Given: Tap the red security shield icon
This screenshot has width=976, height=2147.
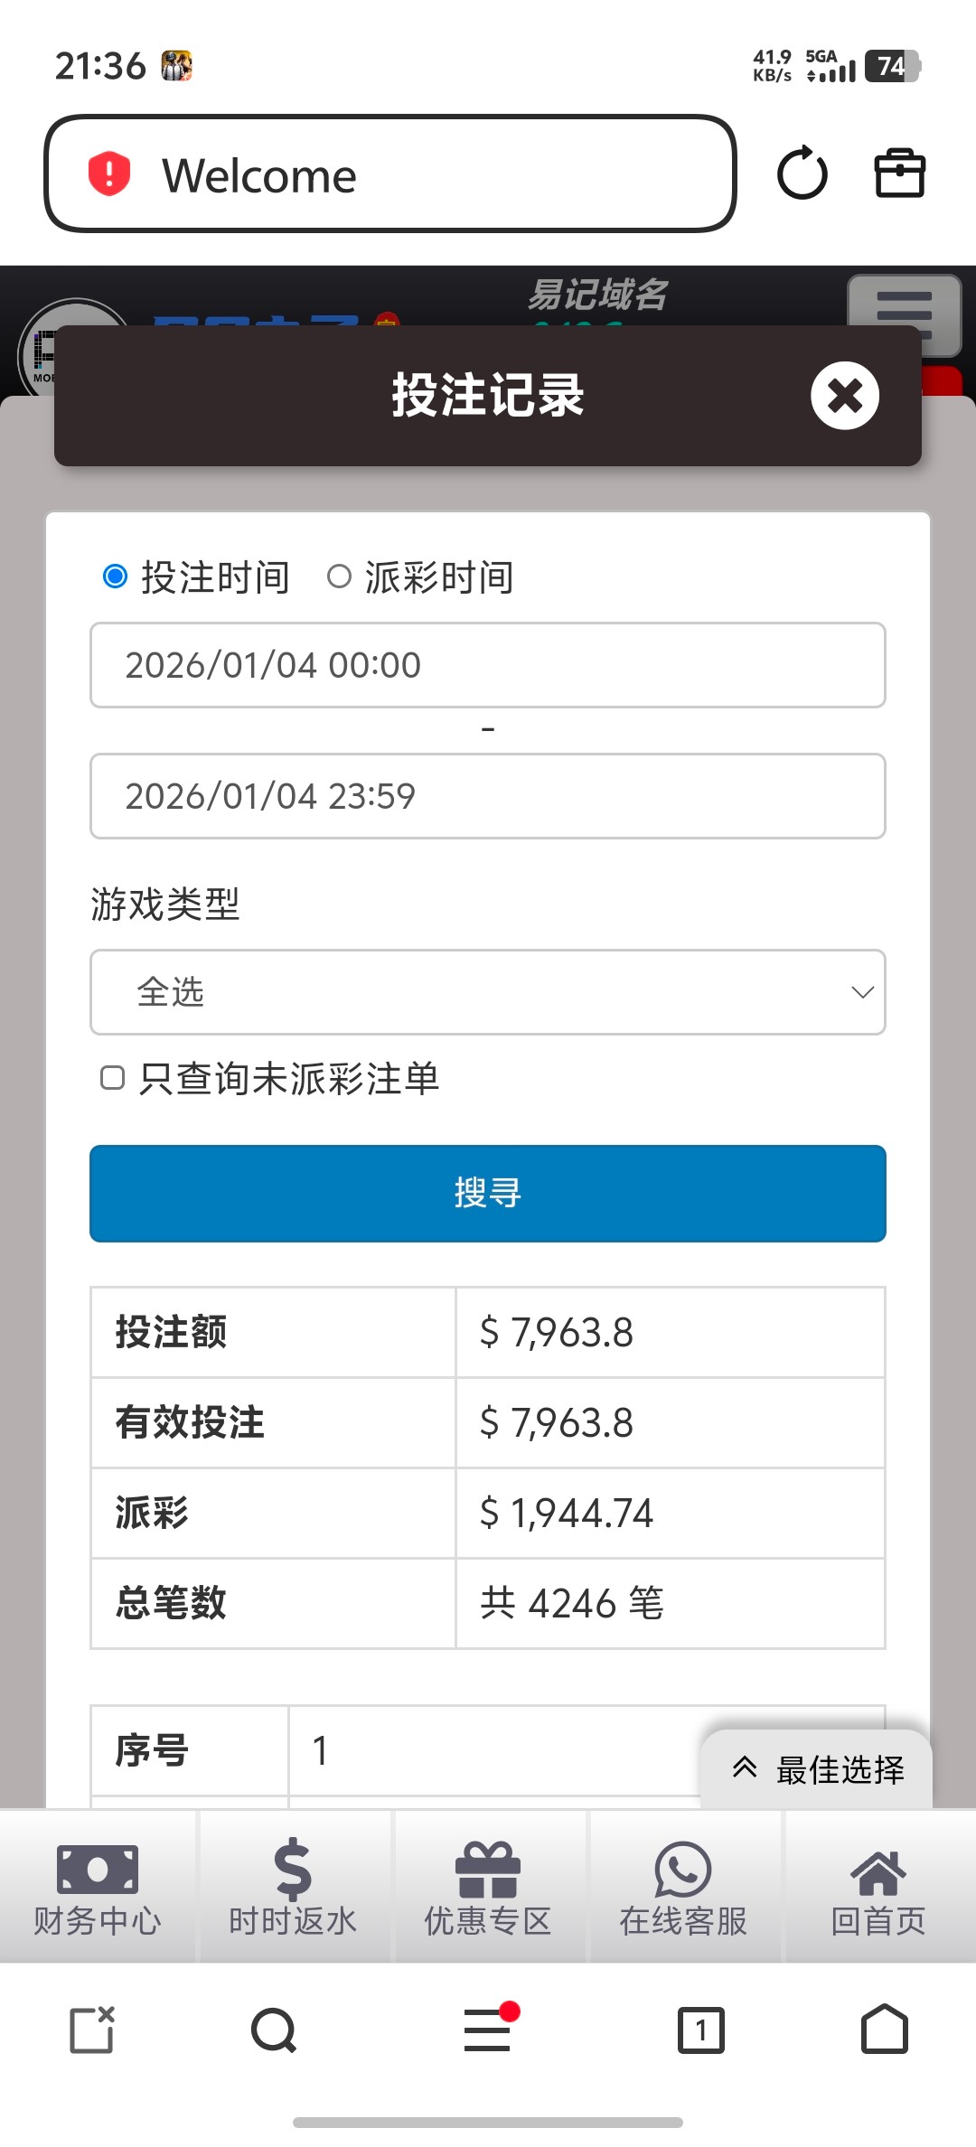Looking at the screenshot, I should (109, 173).
